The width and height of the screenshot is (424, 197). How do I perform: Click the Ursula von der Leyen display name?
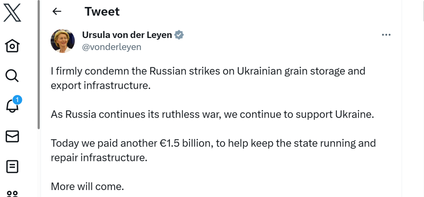(x=127, y=35)
